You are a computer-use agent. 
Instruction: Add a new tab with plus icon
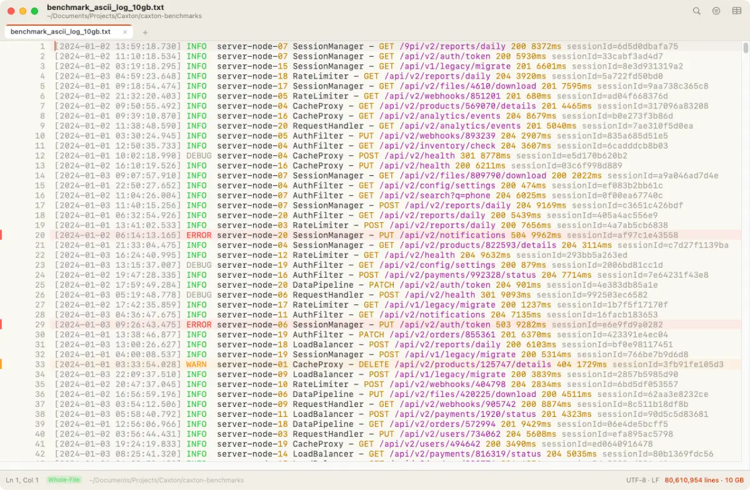pyautogui.click(x=145, y=32)
